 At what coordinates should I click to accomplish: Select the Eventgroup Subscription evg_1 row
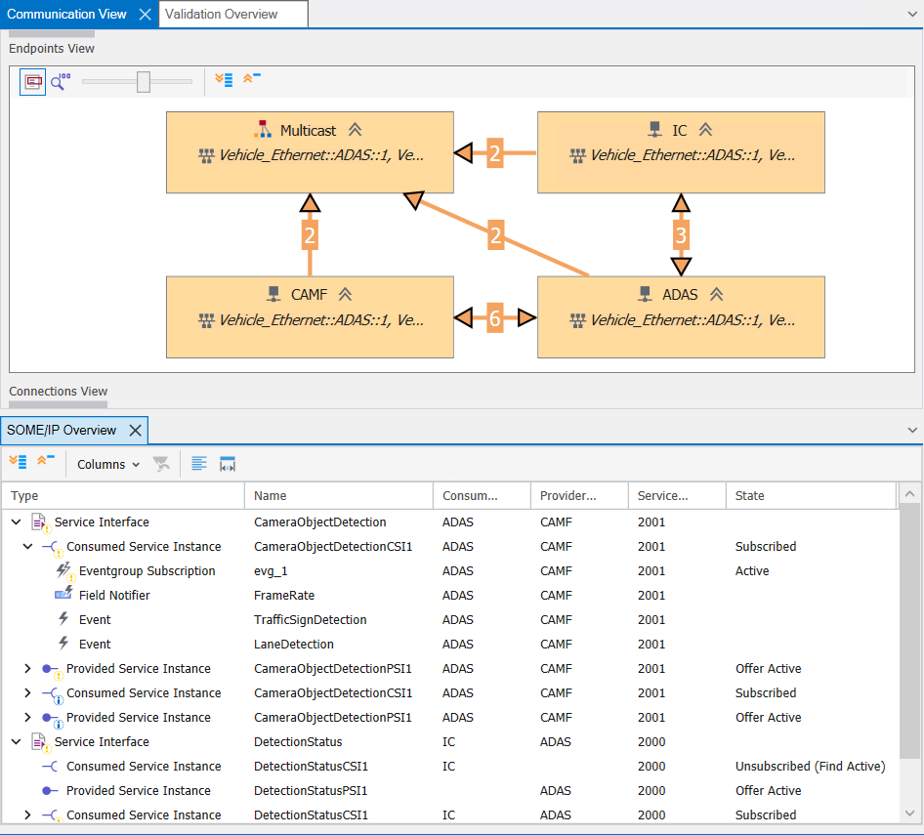450,571
